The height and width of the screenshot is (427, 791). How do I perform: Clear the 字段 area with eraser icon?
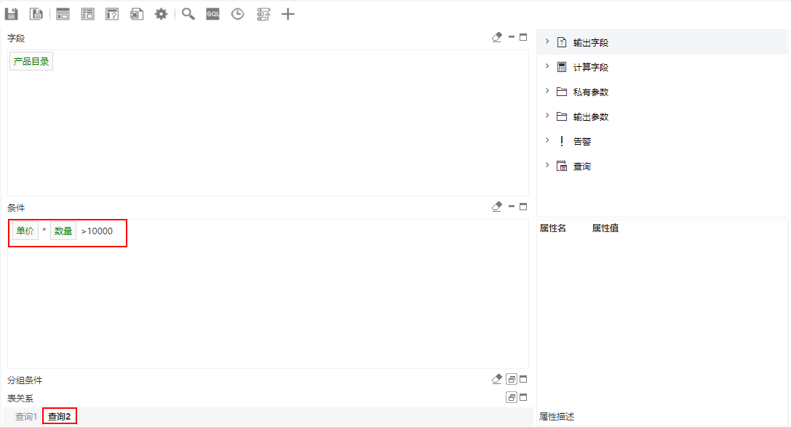click(x=497, y=37)
